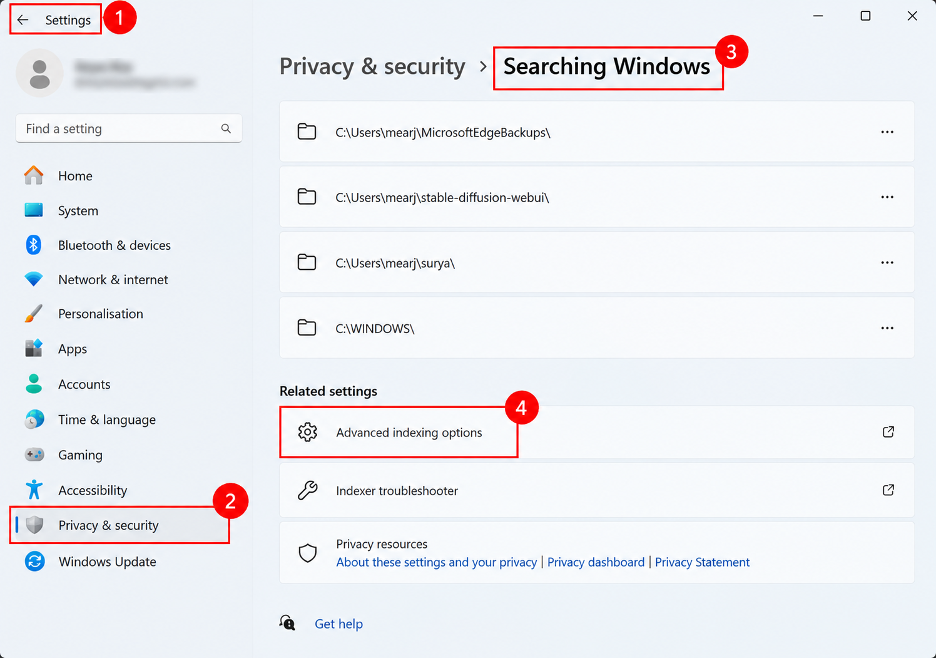This screenshot has height=658, width=936.
Task: Click the back arrow next to Settings
Action: pos(23,20)
